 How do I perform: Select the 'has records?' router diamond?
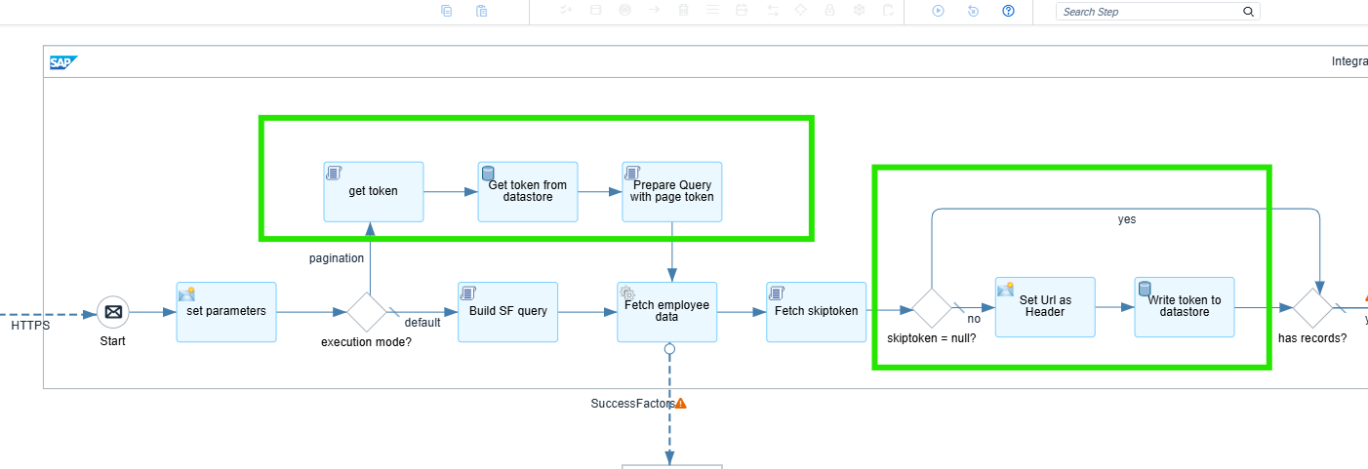[1313, 308]
